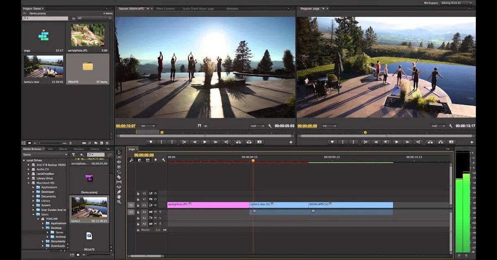This screenshot has height=260, width=497.
Task: Open Program monitor Full resolution dropdown
Action: click(x=439, y=126)
